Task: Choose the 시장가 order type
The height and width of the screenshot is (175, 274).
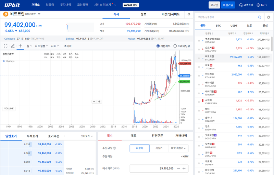Action: pos(159,148)
